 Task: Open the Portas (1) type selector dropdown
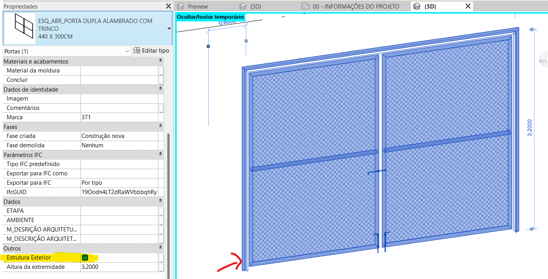tap(127, 51)
